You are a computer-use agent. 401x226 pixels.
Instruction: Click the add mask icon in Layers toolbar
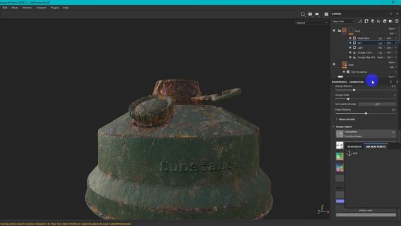(x=367, y=21)
